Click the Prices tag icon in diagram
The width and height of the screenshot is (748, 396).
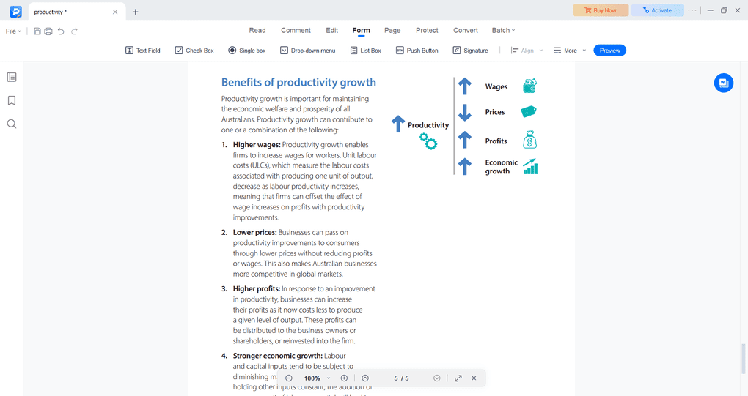tap(529, 112)
